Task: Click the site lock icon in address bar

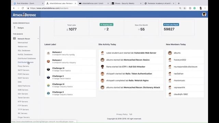Action: (28, 8)
